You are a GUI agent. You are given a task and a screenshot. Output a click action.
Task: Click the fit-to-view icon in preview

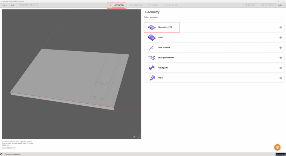coord(134,136)
